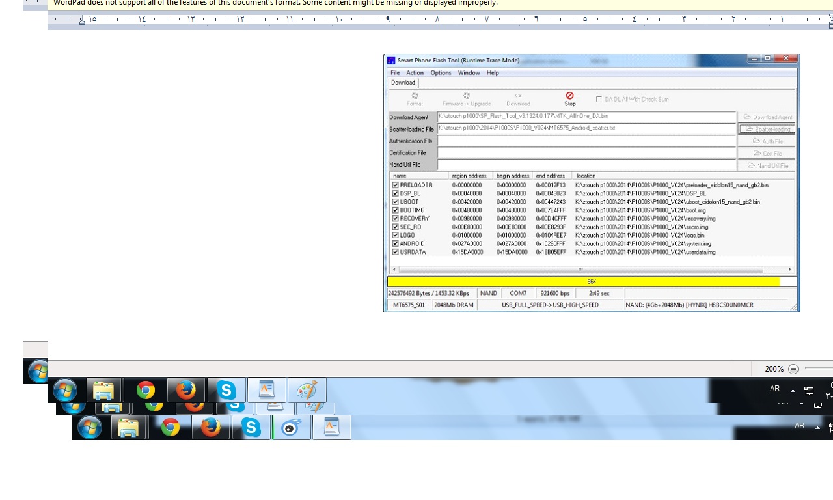Open the Options menu
This screenshot has height=500, width=833.
pos(441,73)
